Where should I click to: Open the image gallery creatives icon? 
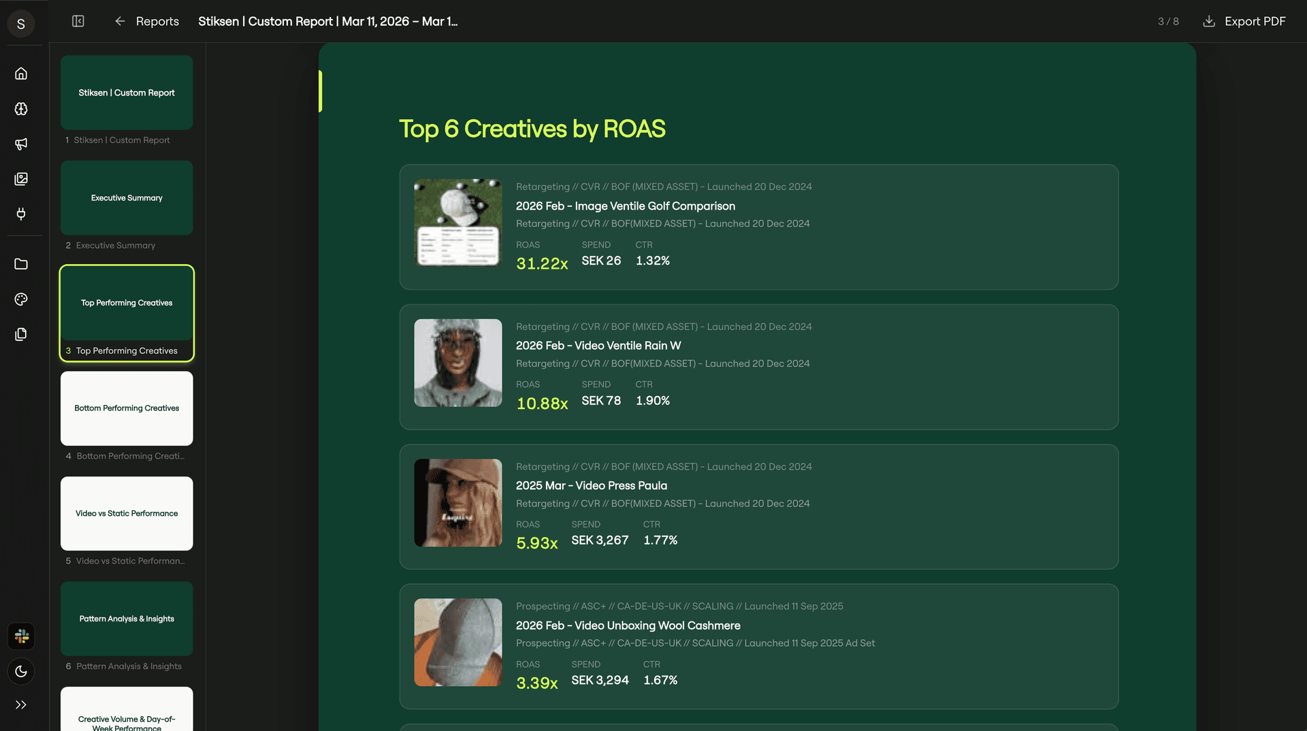21,179
